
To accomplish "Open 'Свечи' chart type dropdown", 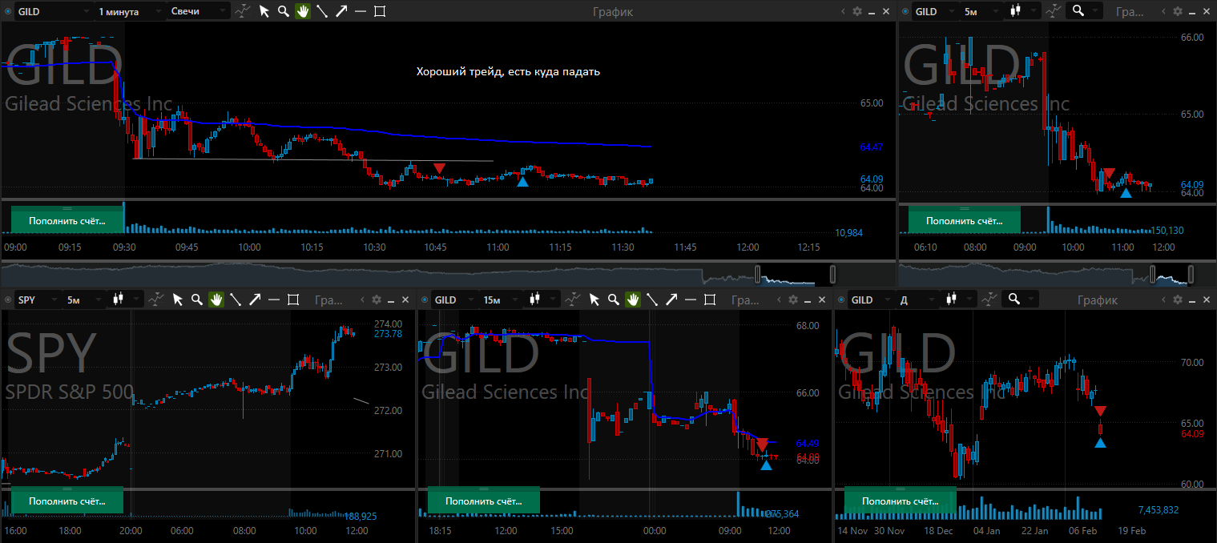I will click(199, 11).
